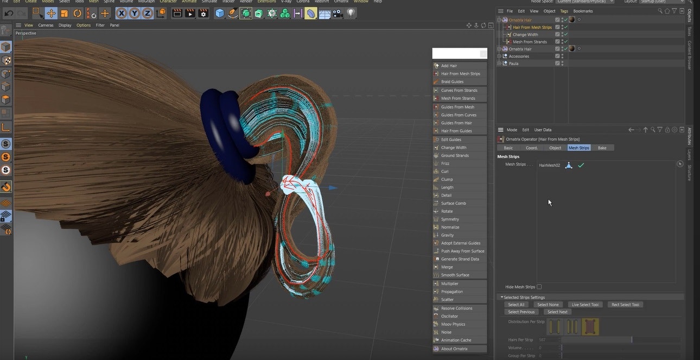Switch to the Coord. tab

click(x=532, y=148)
